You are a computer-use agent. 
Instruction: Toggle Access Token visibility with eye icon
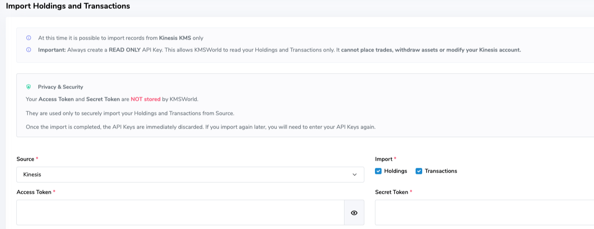pyautogui.click(x=354, y=213)
